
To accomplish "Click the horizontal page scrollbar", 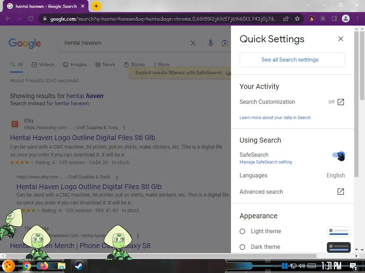I will point(161,256).
